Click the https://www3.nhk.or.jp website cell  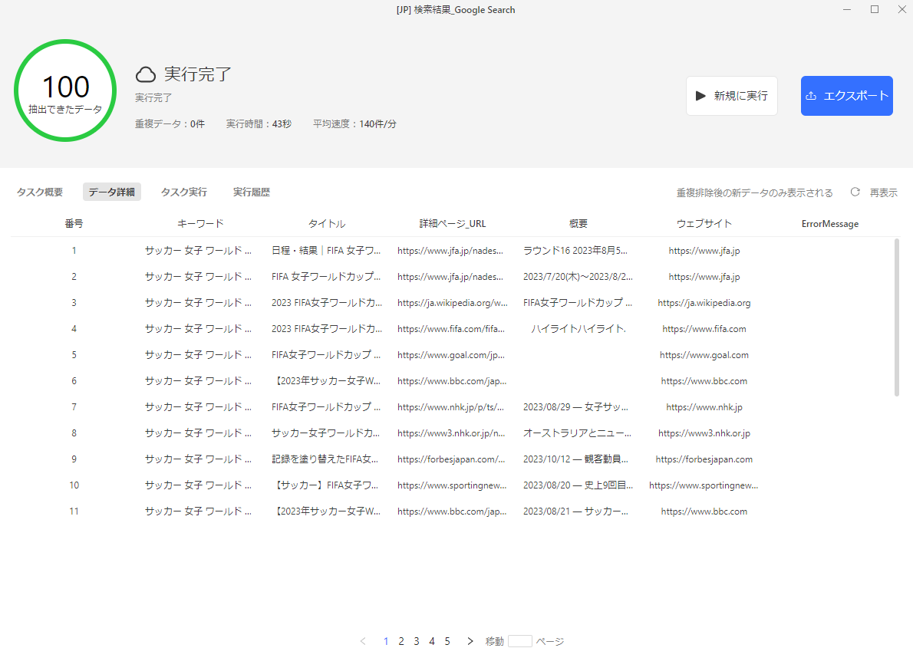[704, 433]
